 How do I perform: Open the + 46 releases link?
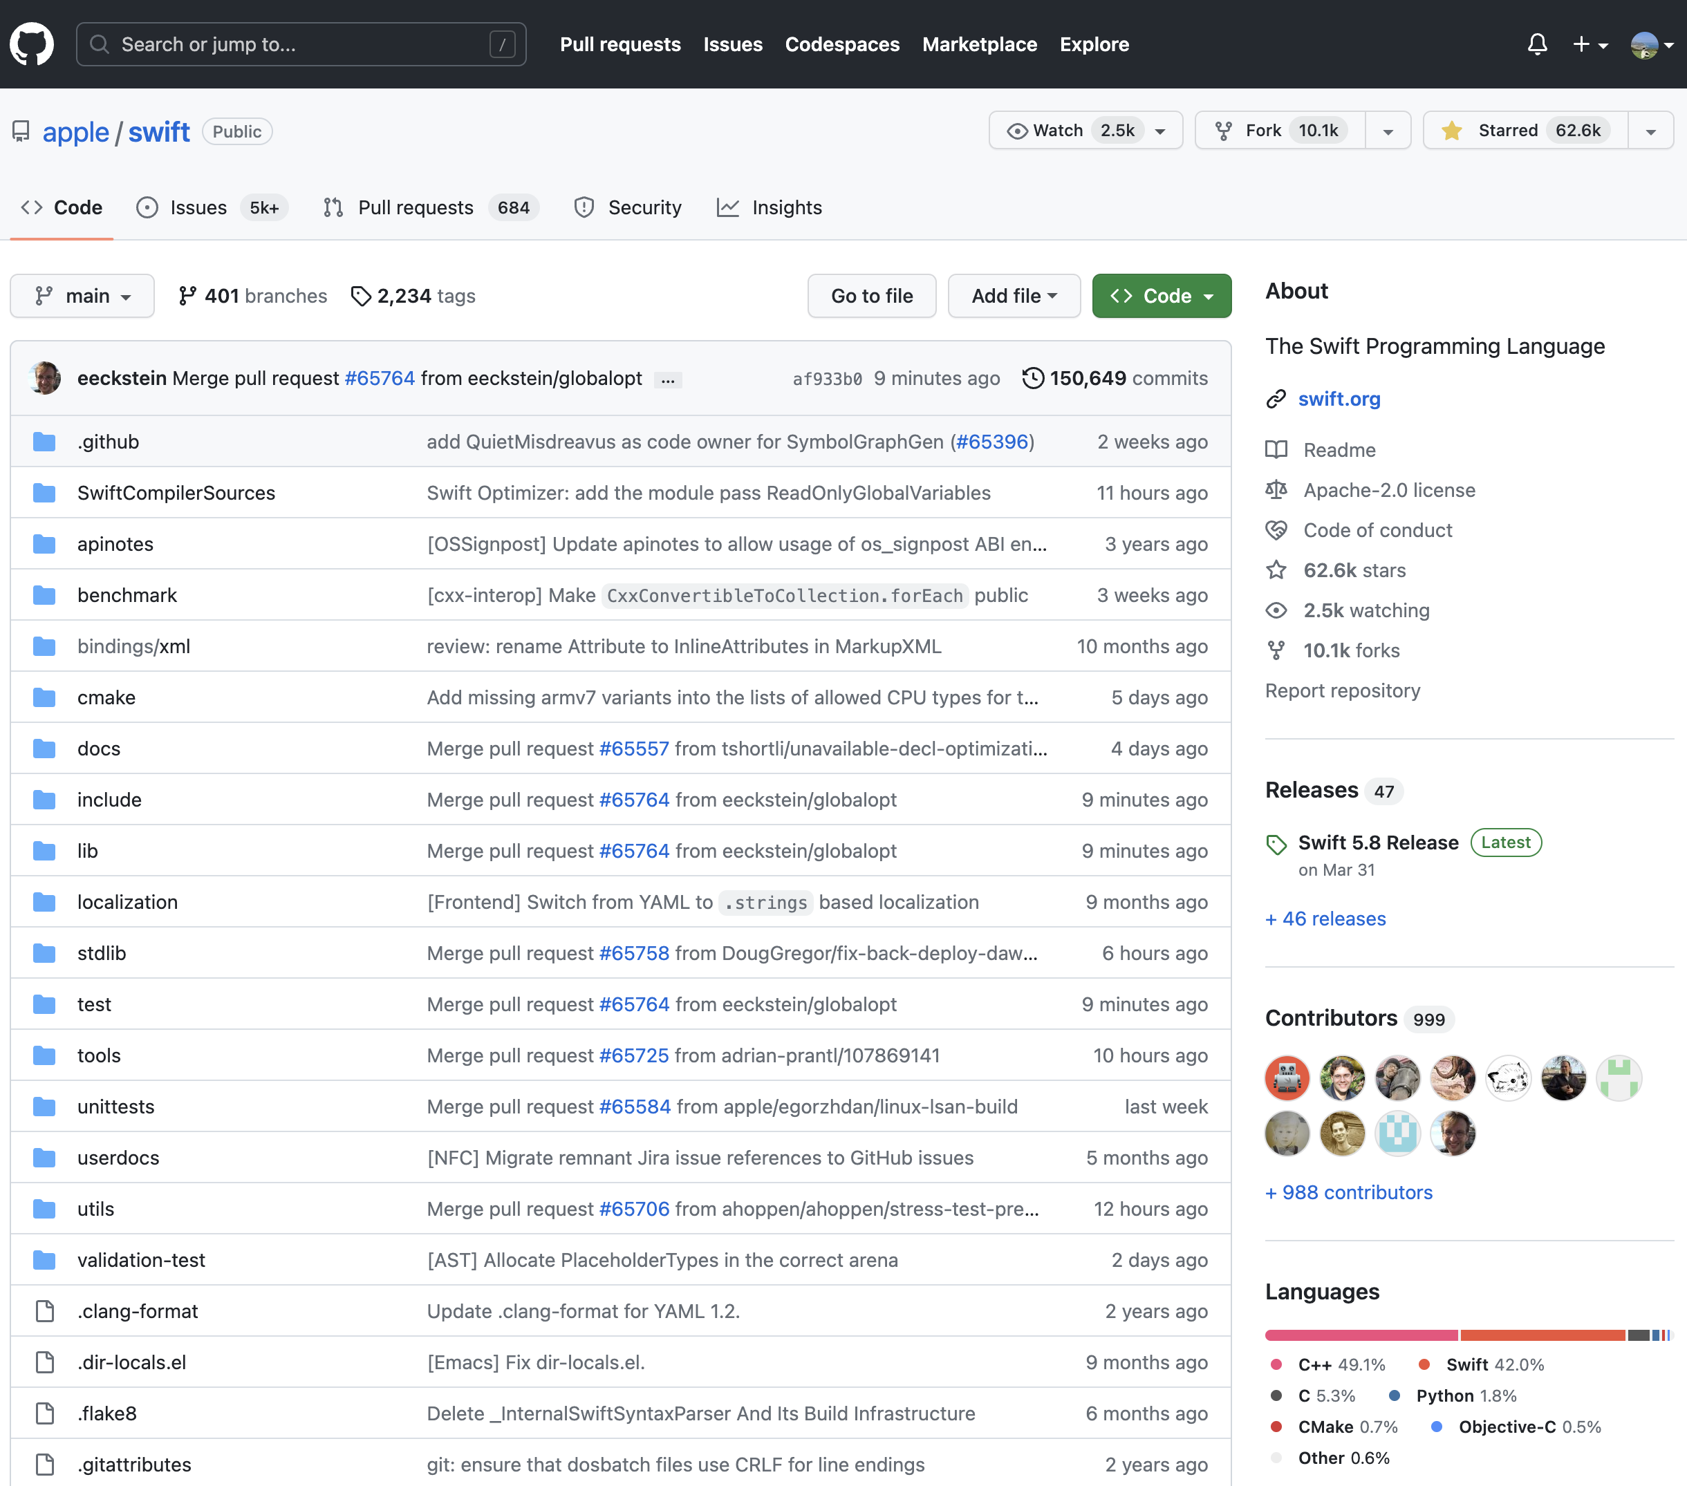1324,919
